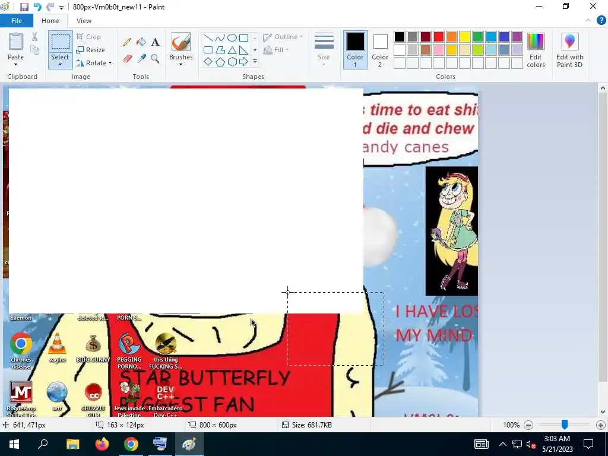608x456 pixels.
Task: Click the Copy icon
Action: tap(34, 50)
